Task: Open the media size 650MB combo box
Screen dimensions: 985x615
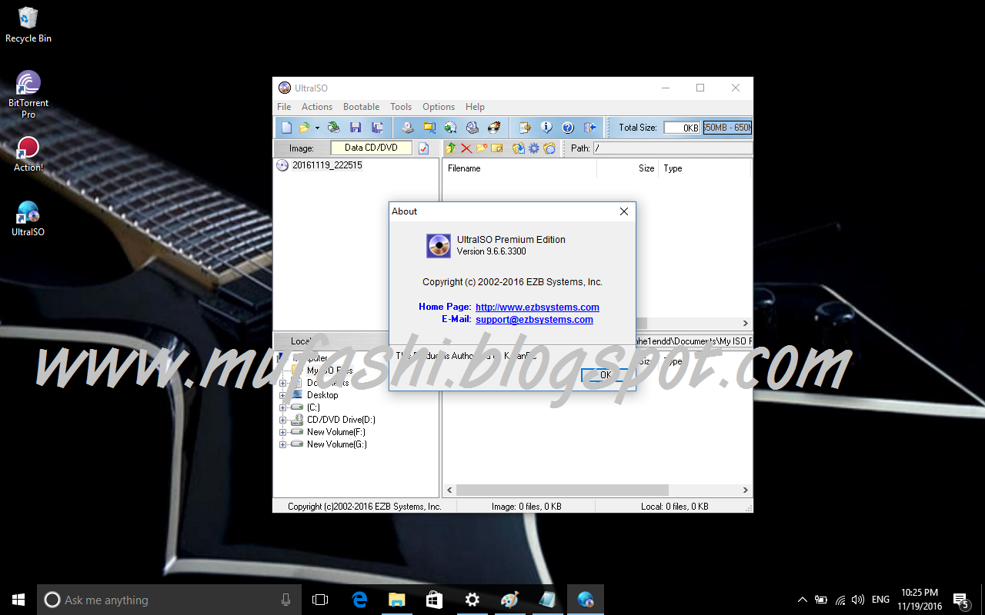Action: coord(727,128)
